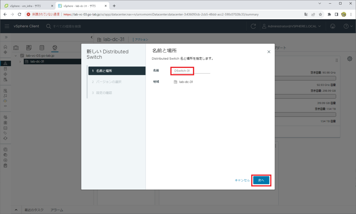The height and width of the screenshot is (214, 356).
Task: Open the summary page settings gear
Action: (x=350, y=58)
